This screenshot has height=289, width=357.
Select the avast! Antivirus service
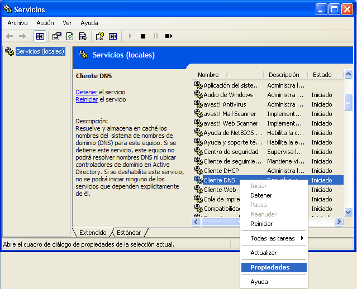(x=268, y=104)
